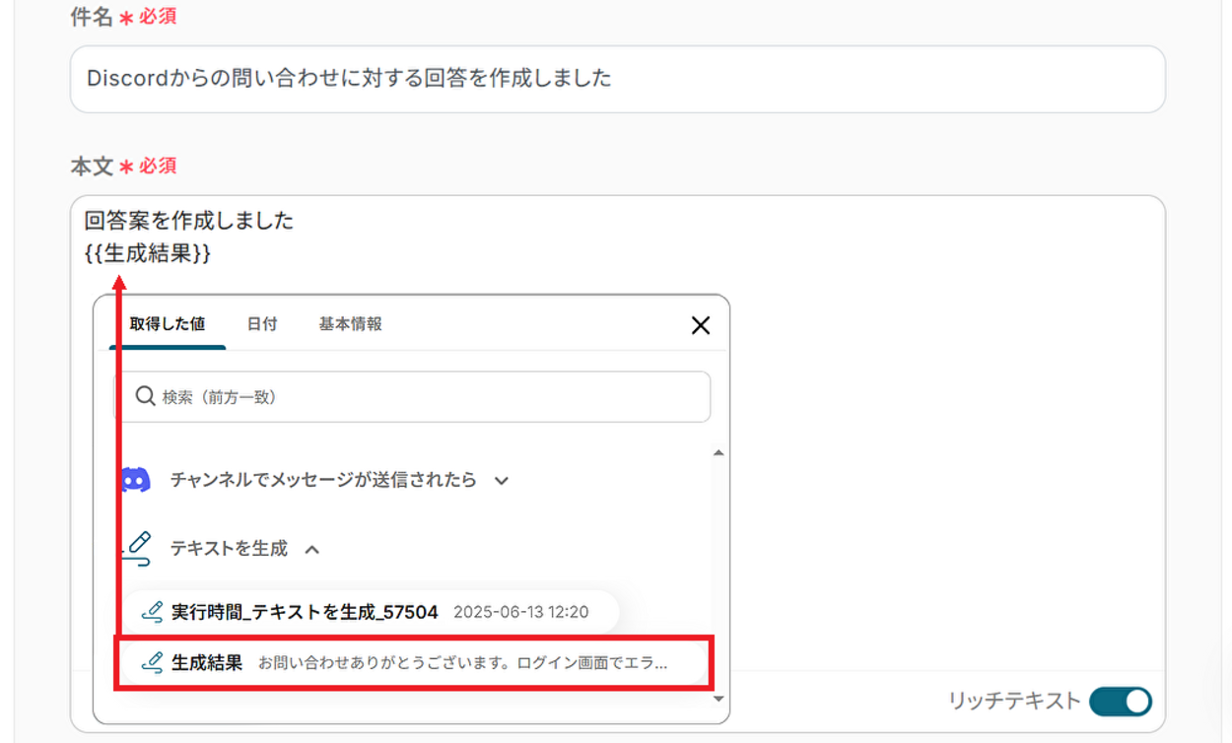Click the 2025-06-13 12:20 timestamp
The image size is (1232, 743).
pyautogui.click(x=520, y=612)
